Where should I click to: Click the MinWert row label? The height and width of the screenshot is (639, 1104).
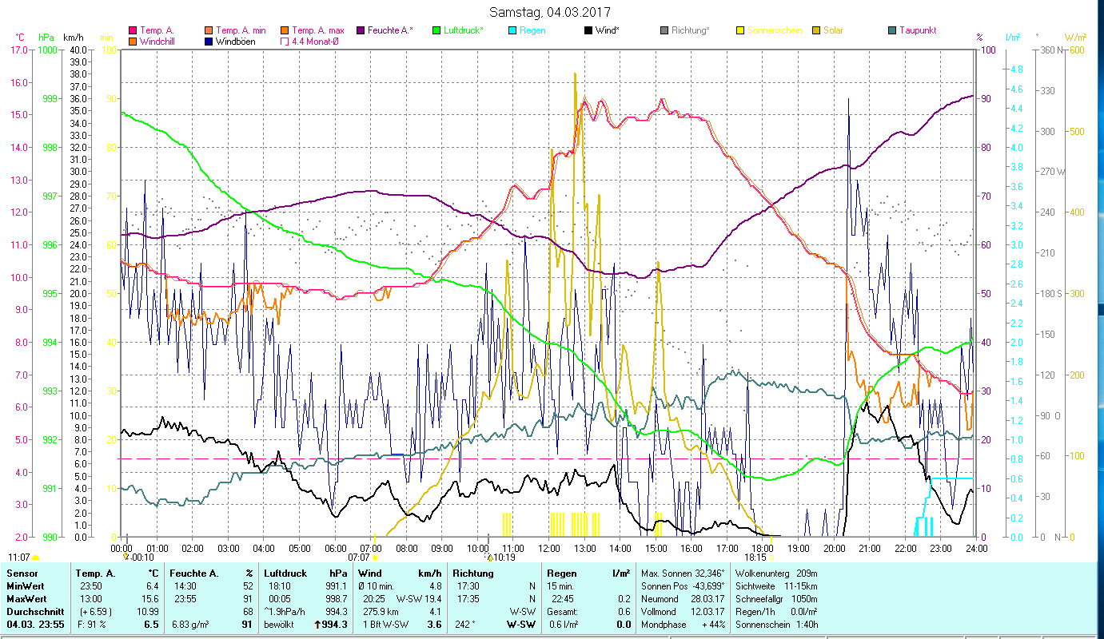[x=26, y=586]
